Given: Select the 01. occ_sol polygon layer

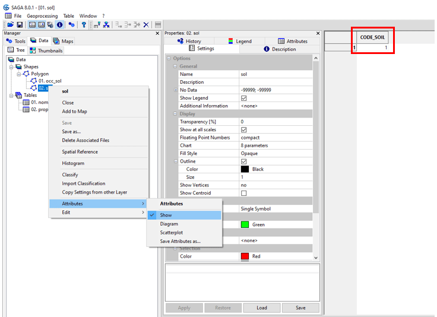Looking at the screenshot, I should pyautogui.click(x=49, y=81).
